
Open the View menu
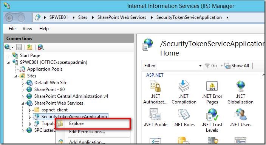[x=27, y=29]
